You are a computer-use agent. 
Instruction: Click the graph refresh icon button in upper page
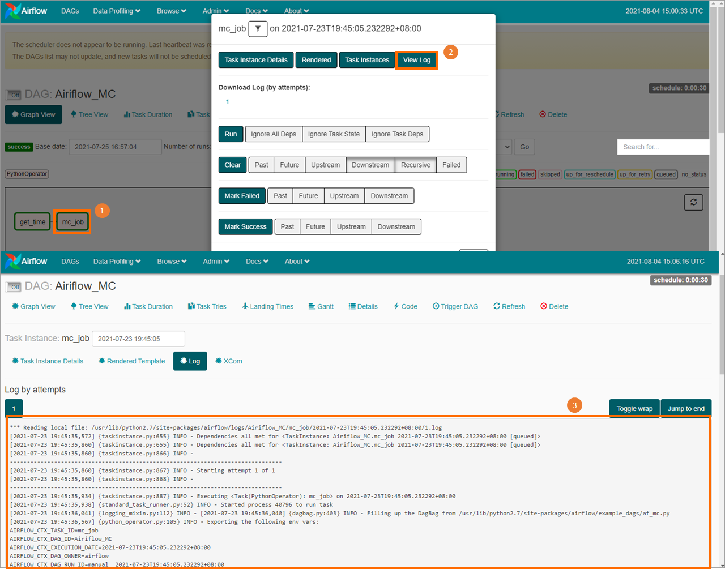coord(693,202)
